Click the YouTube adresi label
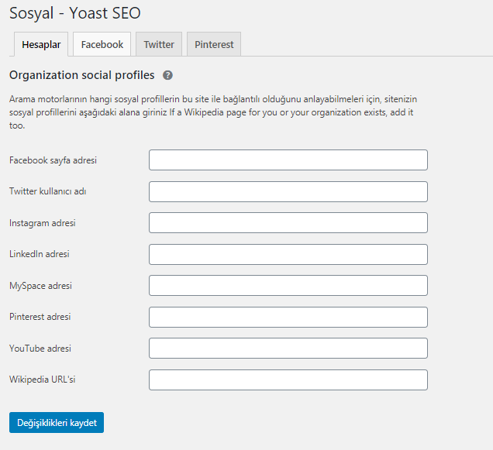 click(x=40, y=349)
